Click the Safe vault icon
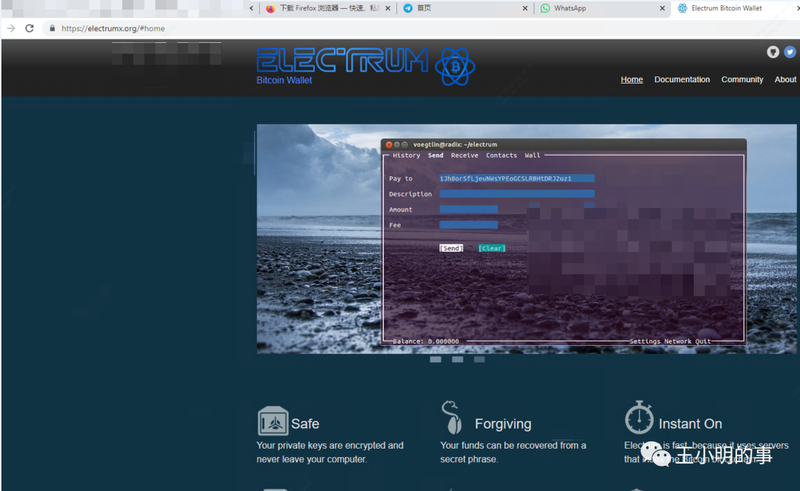This screenshot has width=800, height=491. pos(273,421)
